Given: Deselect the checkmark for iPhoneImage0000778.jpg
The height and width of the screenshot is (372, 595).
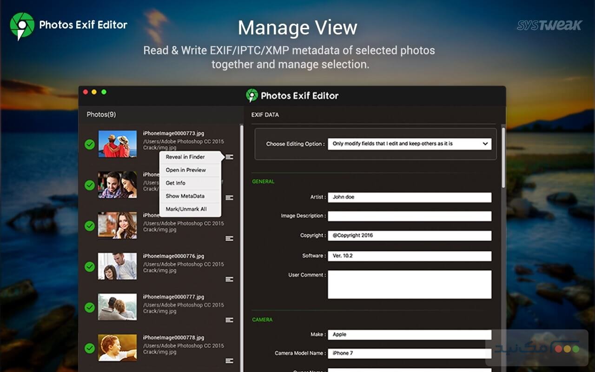Looking at the screenshot, I should pos(90,348).
